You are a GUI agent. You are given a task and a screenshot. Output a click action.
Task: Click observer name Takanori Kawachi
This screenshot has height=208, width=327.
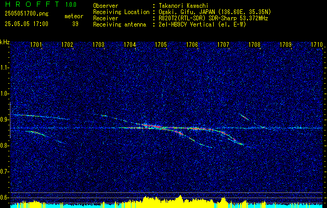(184, 6)
